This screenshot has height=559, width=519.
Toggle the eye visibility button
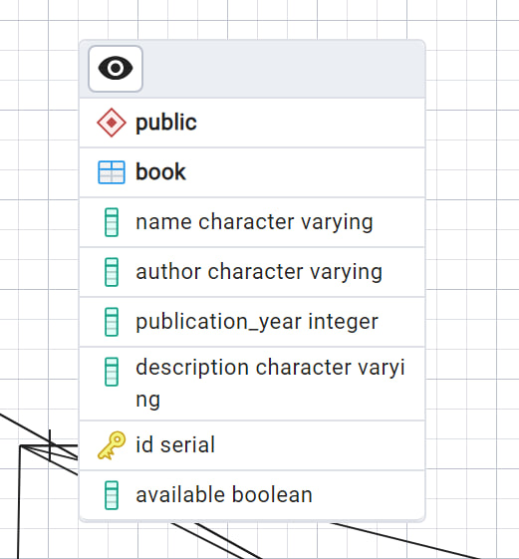tap(116, 69)
